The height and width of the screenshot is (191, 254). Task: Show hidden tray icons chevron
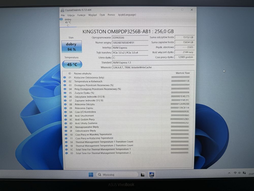pos(229,173)
